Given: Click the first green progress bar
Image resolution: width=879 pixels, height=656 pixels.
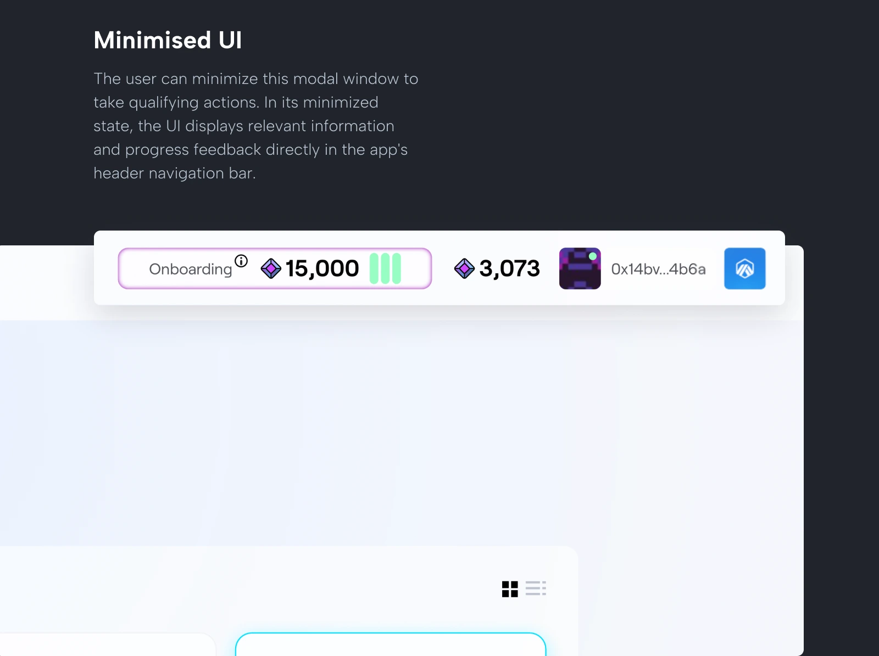Looking at the screenshot, I should tap(374, 268).
